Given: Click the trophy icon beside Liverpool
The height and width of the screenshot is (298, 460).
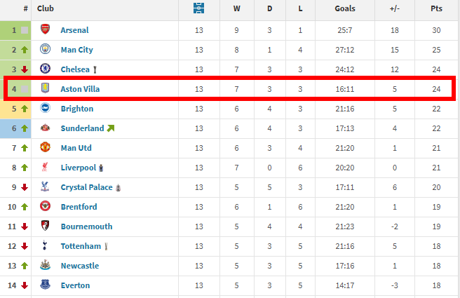Looking at the screenshot, I should pyautogui.click(x=102, y=168).
